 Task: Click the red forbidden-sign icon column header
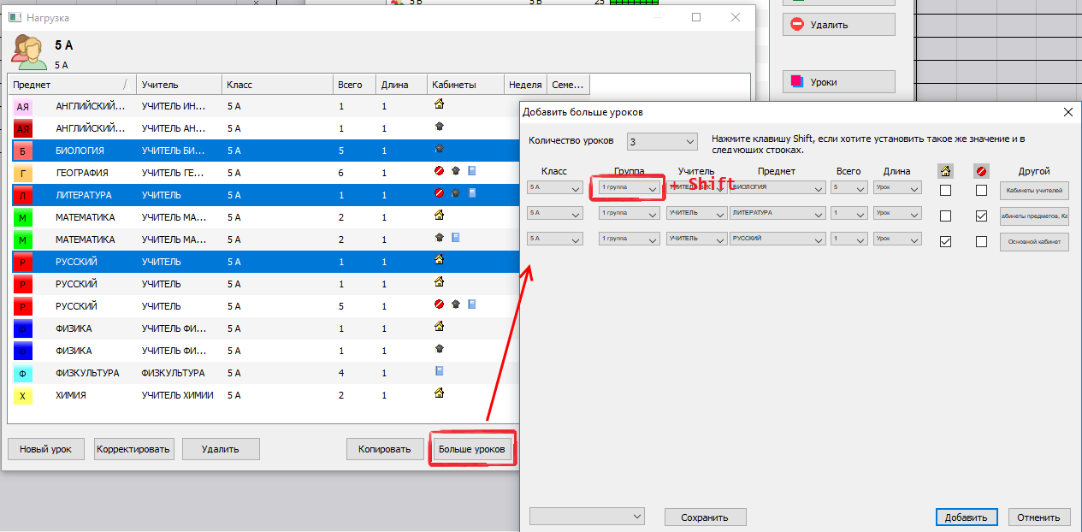tap(981, 171)
